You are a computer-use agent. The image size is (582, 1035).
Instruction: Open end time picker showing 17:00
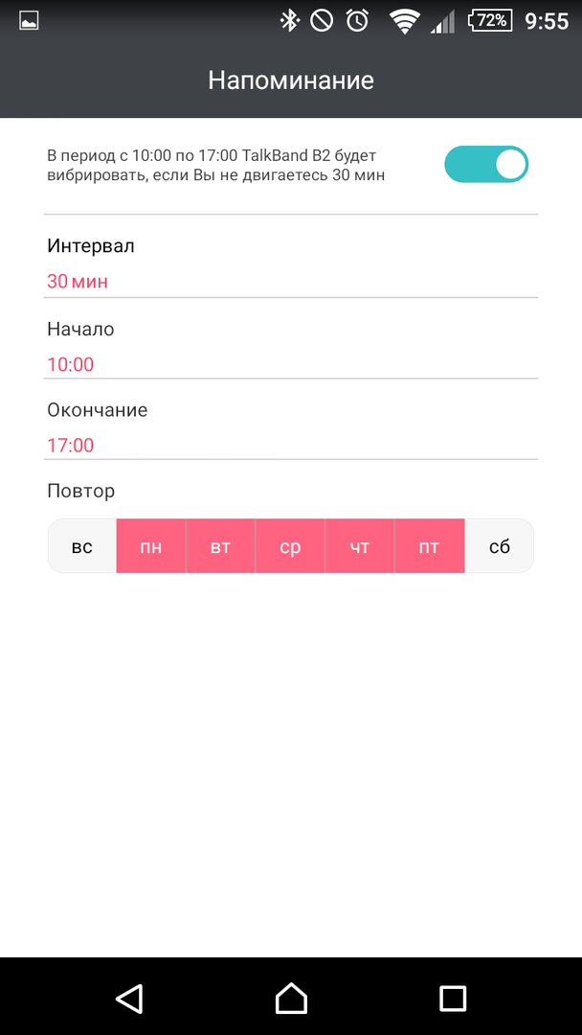71,446
